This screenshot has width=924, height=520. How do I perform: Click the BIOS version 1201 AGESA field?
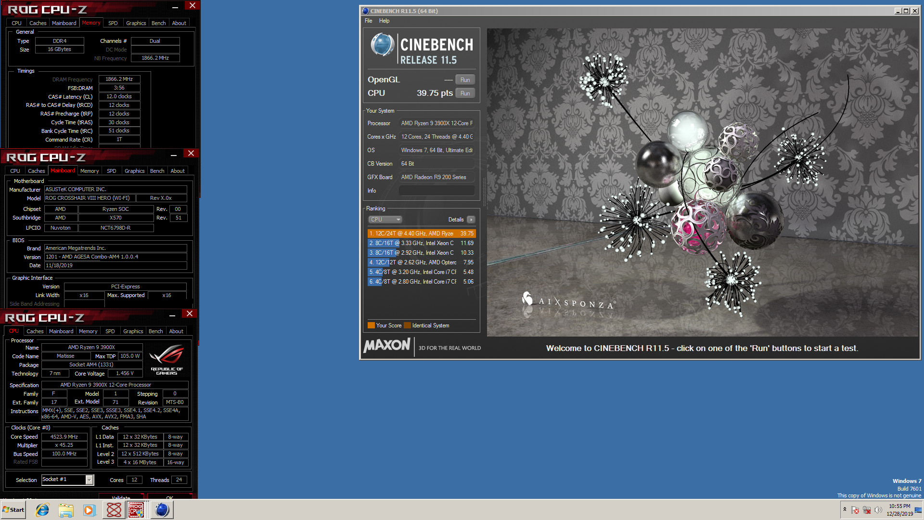115,257
